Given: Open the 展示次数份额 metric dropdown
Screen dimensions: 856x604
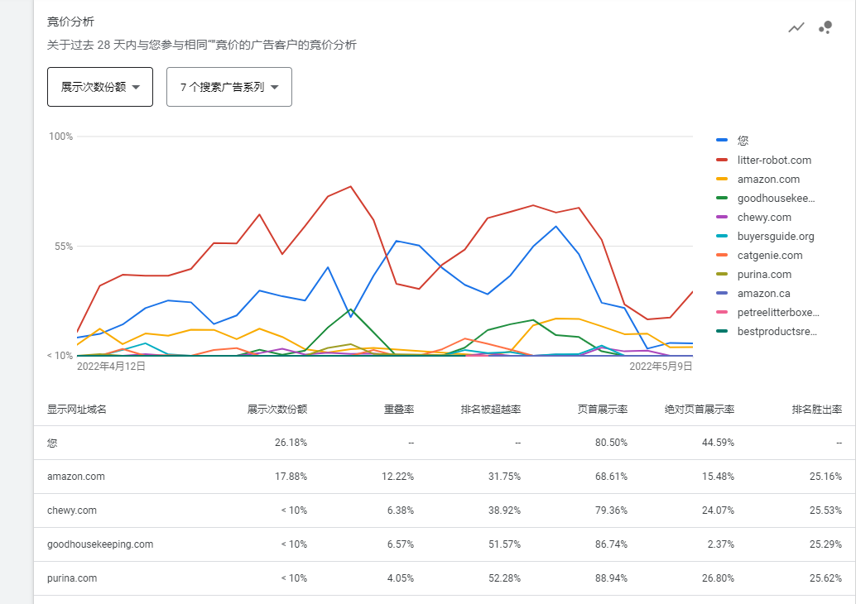Looking at the screenshot, I should pyautogui.click(x=100, y=87).
